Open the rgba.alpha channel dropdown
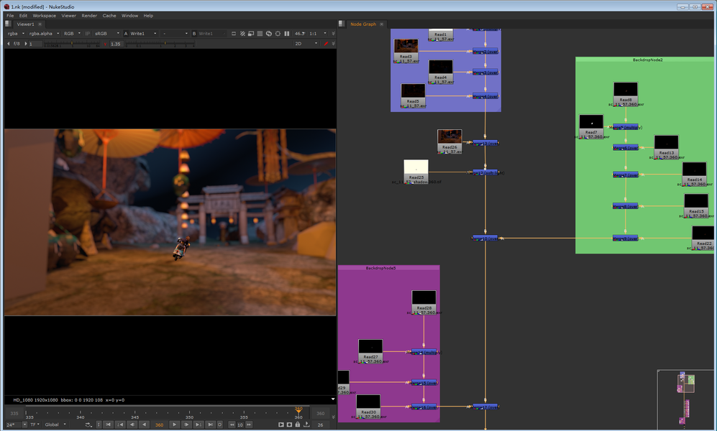 44,33
